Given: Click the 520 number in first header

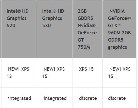Looking at the screenshot, I should tap(11, 26).
